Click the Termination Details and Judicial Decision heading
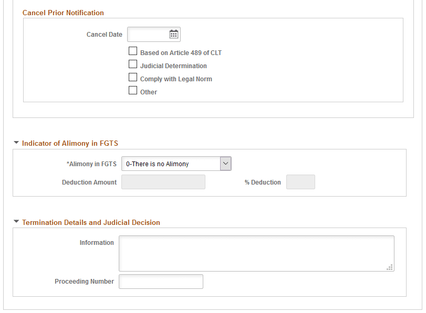Screen dimensions: 426x313 91,222
